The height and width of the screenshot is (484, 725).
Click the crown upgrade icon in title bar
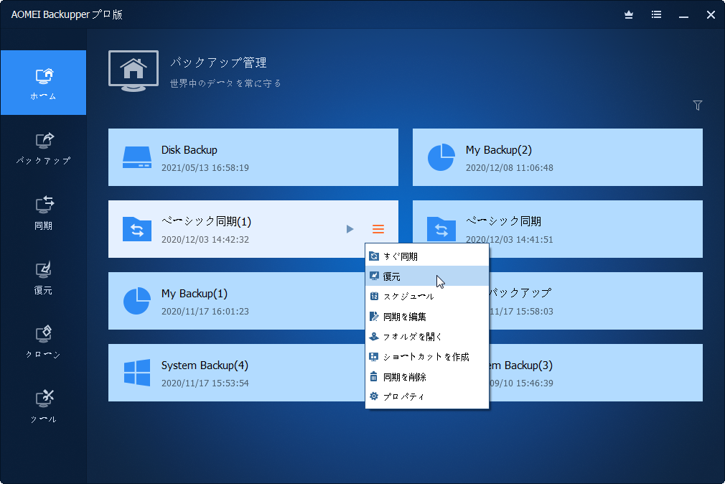629,15
